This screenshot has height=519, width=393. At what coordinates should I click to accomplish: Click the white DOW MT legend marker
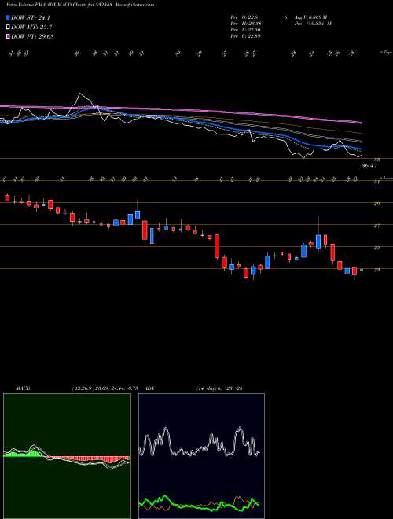coord(9,28)
